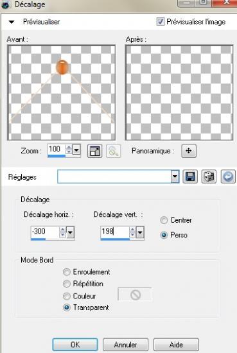Click the grayed zoom magnifier icon

click(113, 151)
